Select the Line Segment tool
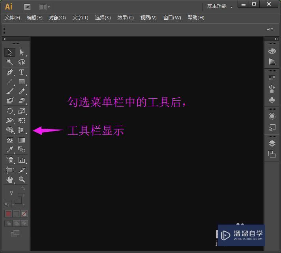Screen dimensions: 281x253 (10, 82)
